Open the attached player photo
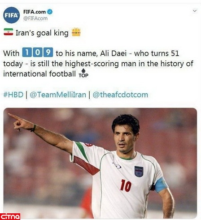The width and height of the screenshot is (201, 220). click(100, 163)
